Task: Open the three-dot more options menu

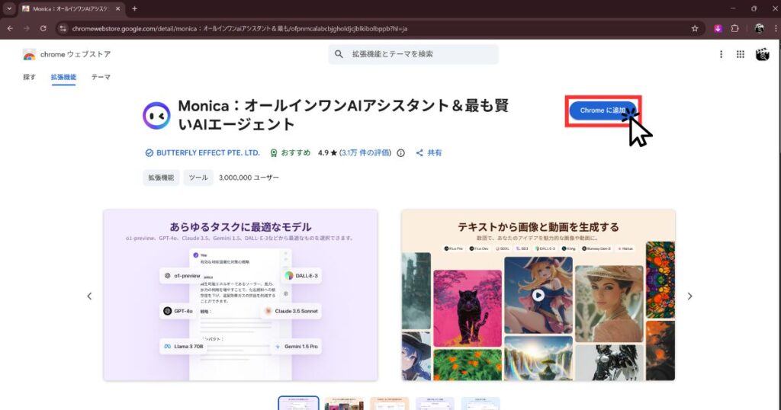Action: (721, 54)
